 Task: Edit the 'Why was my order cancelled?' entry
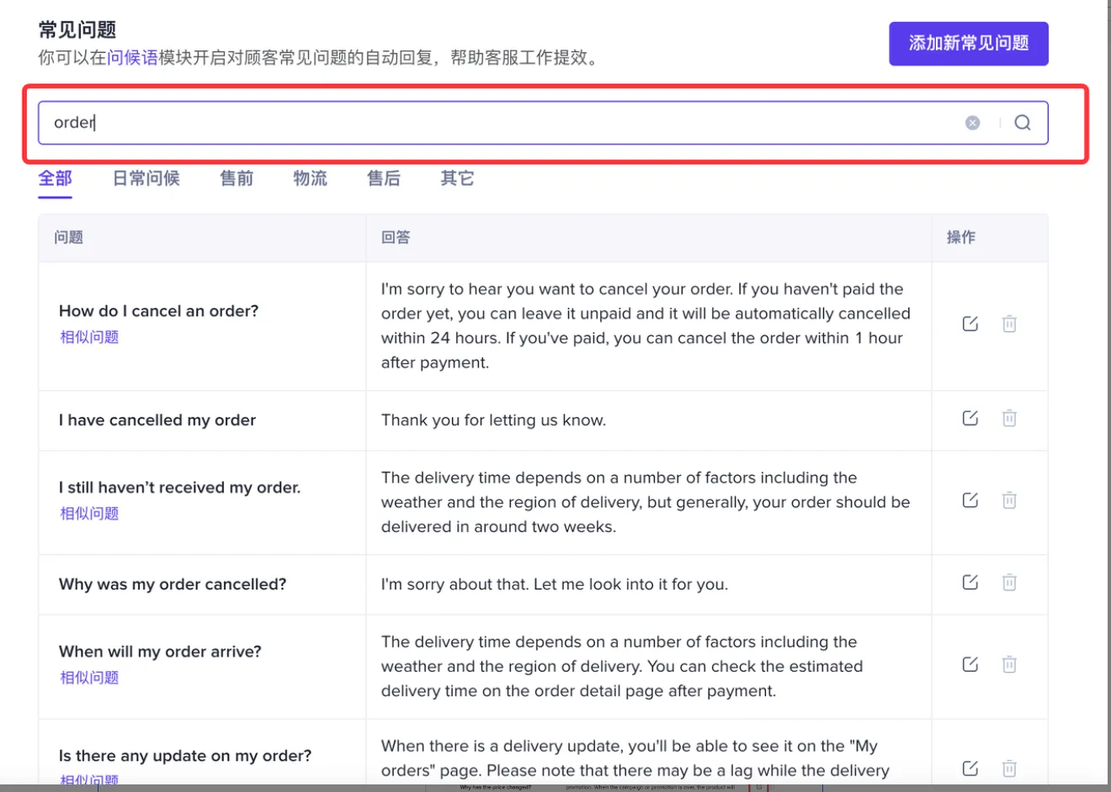click(x=970, y=582)
